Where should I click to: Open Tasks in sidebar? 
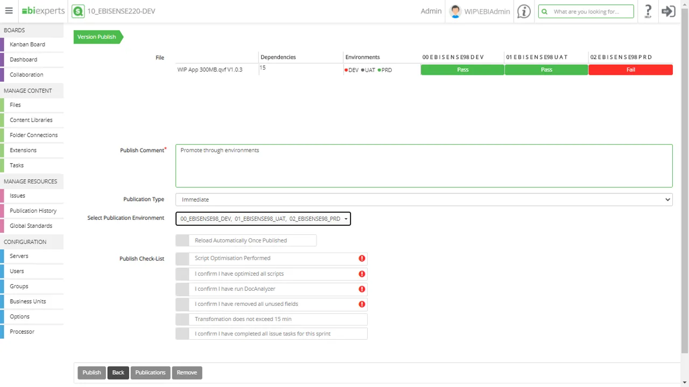(x=17, y=166)
